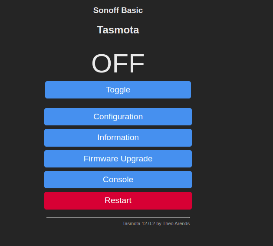Click the large OFF status text

pos(118,63)
